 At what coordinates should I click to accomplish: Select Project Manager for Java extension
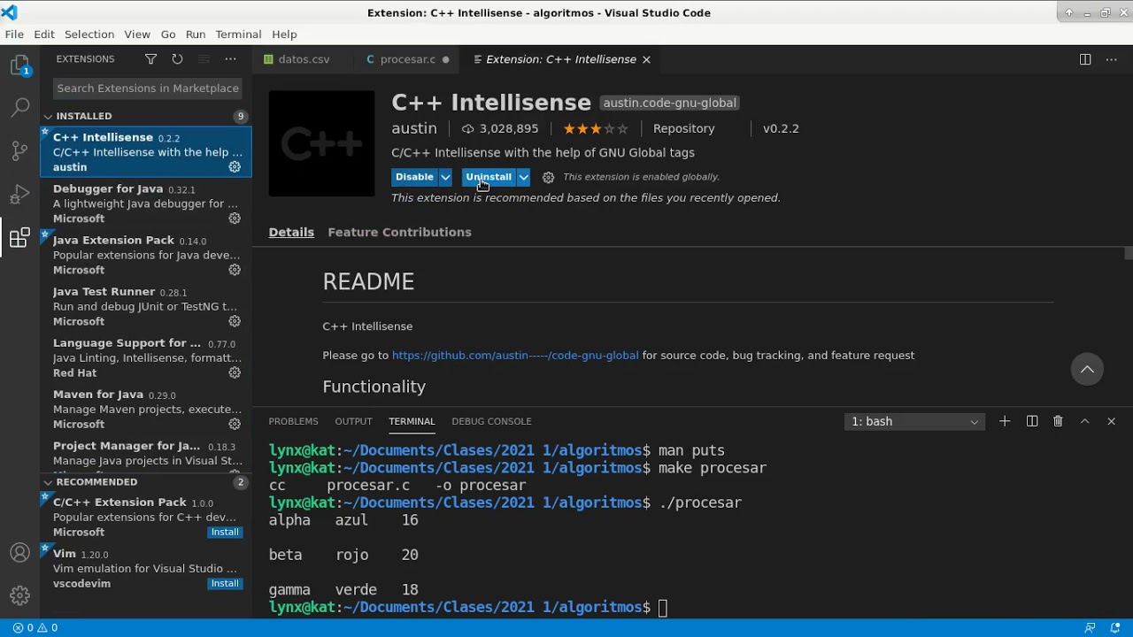(146, 453)
